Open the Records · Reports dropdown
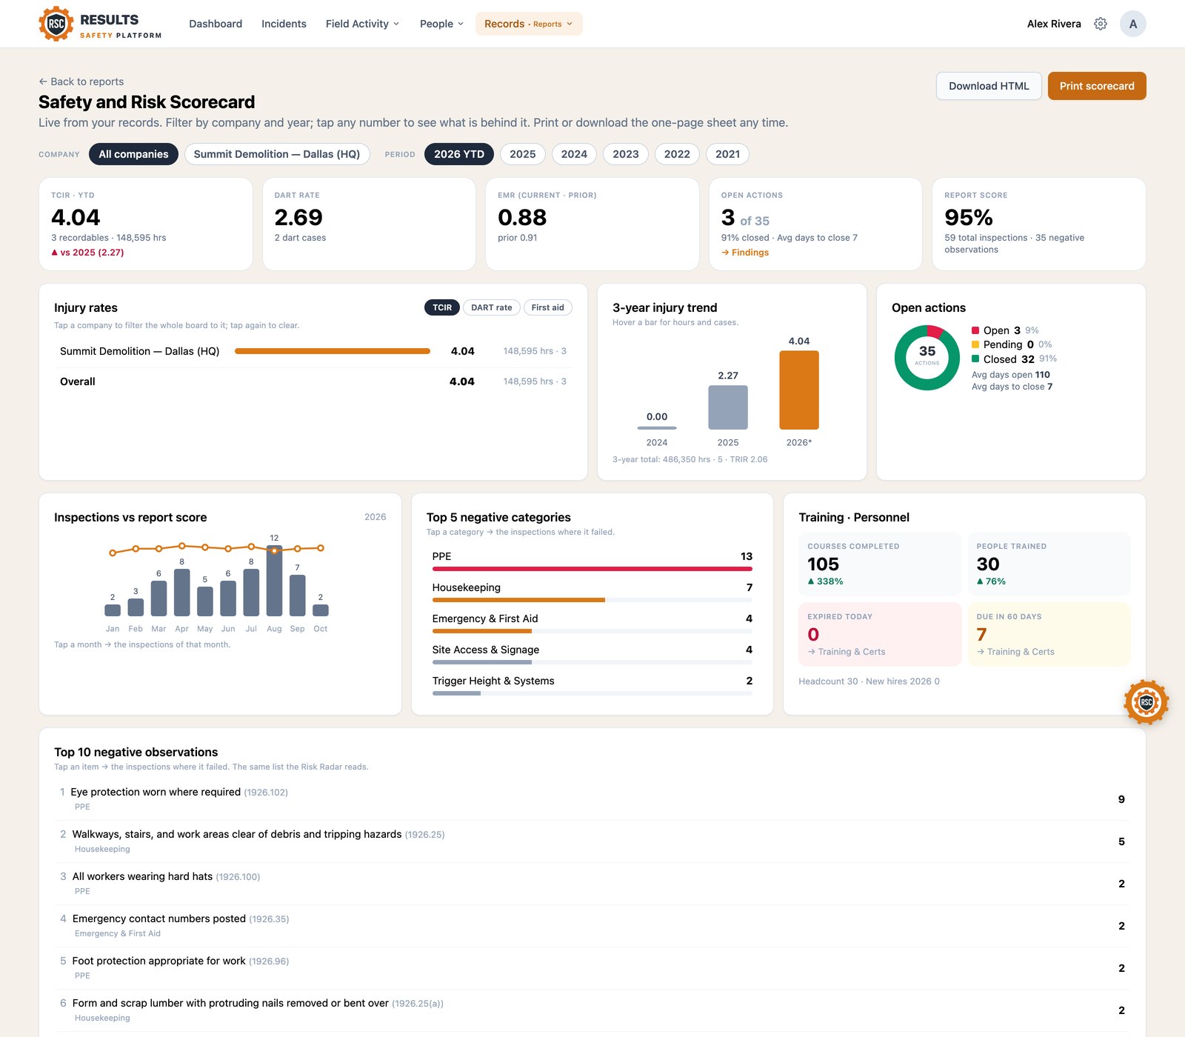1185x1037 pixels. pyautogui.click(x=529, y=24)
